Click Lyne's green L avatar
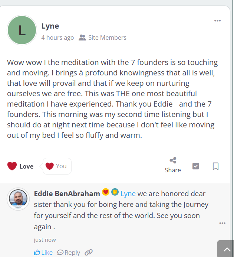This screenshot has height=257, width=234. click(x=22, y=30)
